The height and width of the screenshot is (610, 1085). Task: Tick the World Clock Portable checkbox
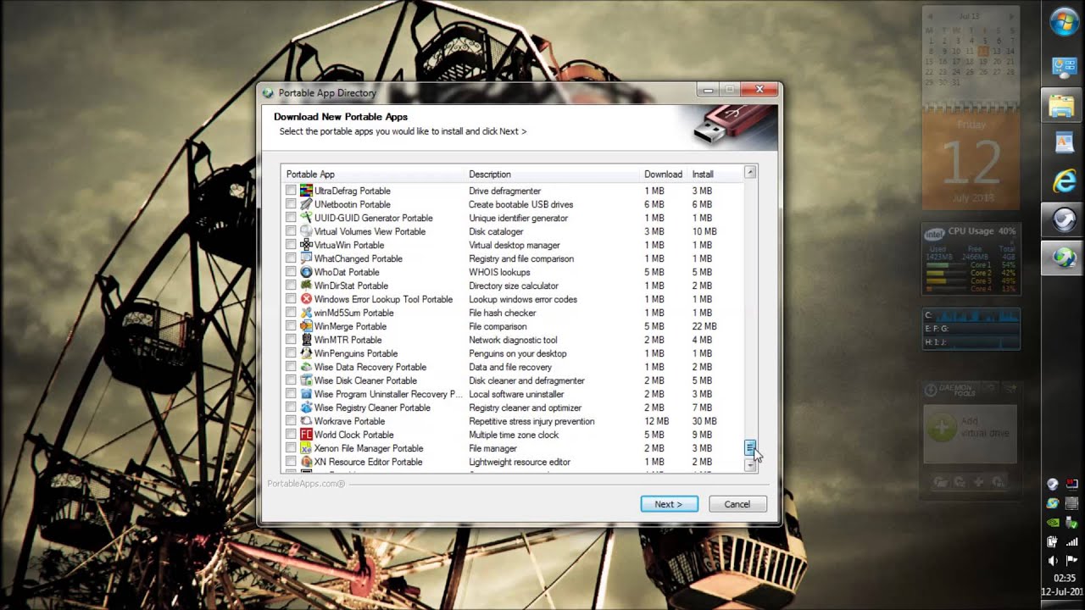pyautogui.click(x=291, y=435)
